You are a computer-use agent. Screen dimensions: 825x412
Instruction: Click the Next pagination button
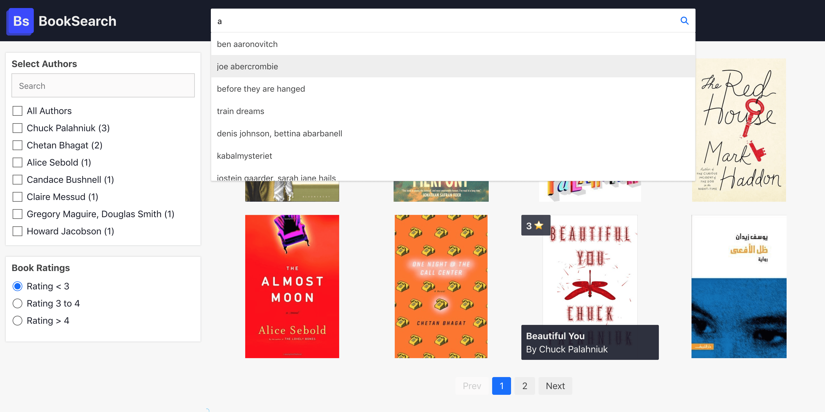click(555, 386)
